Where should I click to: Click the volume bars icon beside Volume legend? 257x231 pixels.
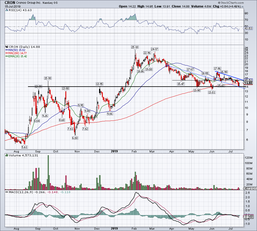[7, 155]
